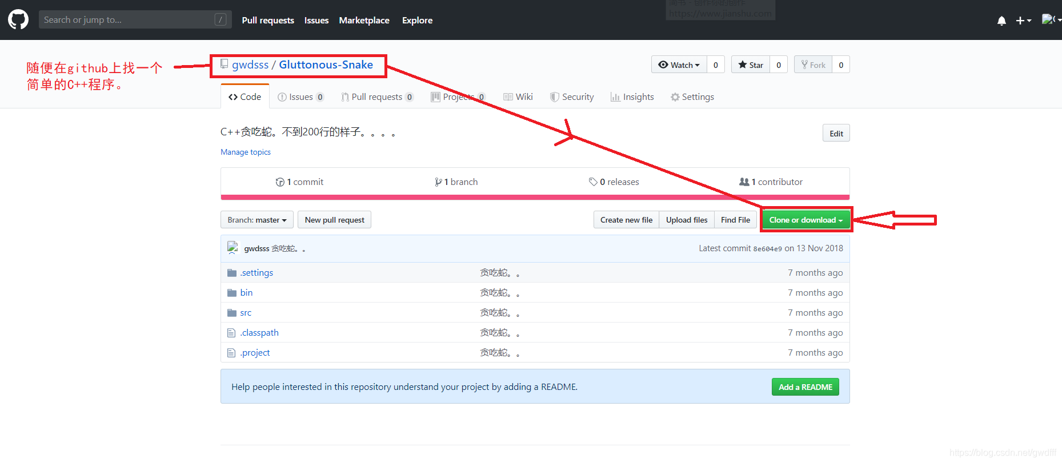Click the shield icon on Security tab

pyautogui.click(x=554, y=97)
